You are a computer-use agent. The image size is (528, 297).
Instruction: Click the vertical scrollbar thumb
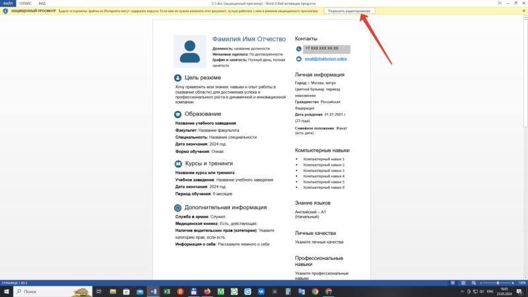[525, 73]
